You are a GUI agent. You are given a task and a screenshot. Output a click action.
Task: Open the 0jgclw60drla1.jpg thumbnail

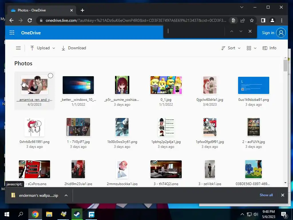tap(210, 85)
